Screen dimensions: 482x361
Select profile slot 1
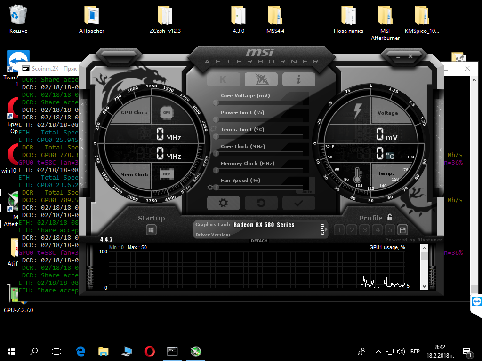point(339,230)
